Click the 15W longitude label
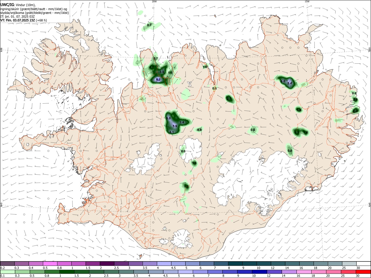Image resolution: width=371 pixels, height=278 pixels. [307, 1]
